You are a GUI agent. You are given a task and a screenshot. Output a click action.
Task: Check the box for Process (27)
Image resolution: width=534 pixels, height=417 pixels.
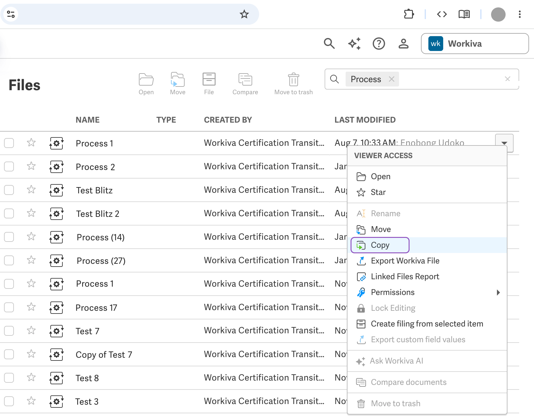tap(9, 260)
